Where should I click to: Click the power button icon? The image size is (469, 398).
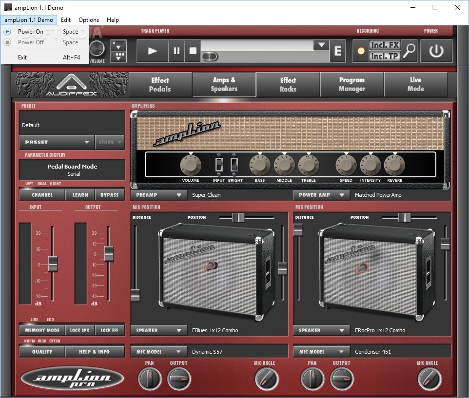[436, 51]
